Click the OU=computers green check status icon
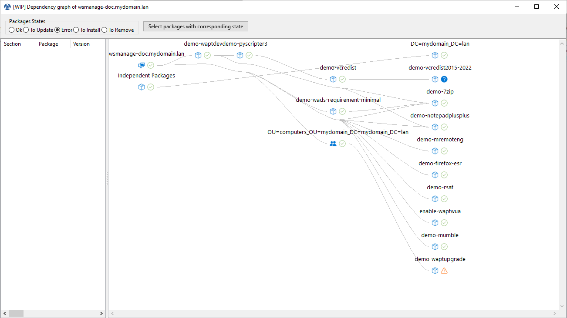 (x=342, y=144)
